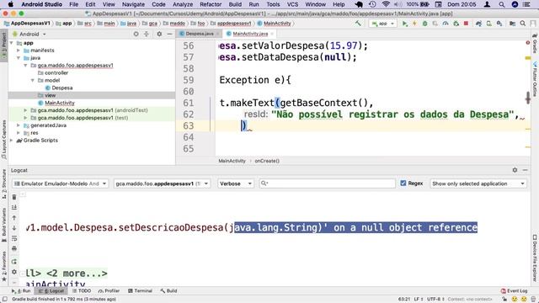Collapse the app module tree node
The image size is (539, 303).
pos(12,43)
